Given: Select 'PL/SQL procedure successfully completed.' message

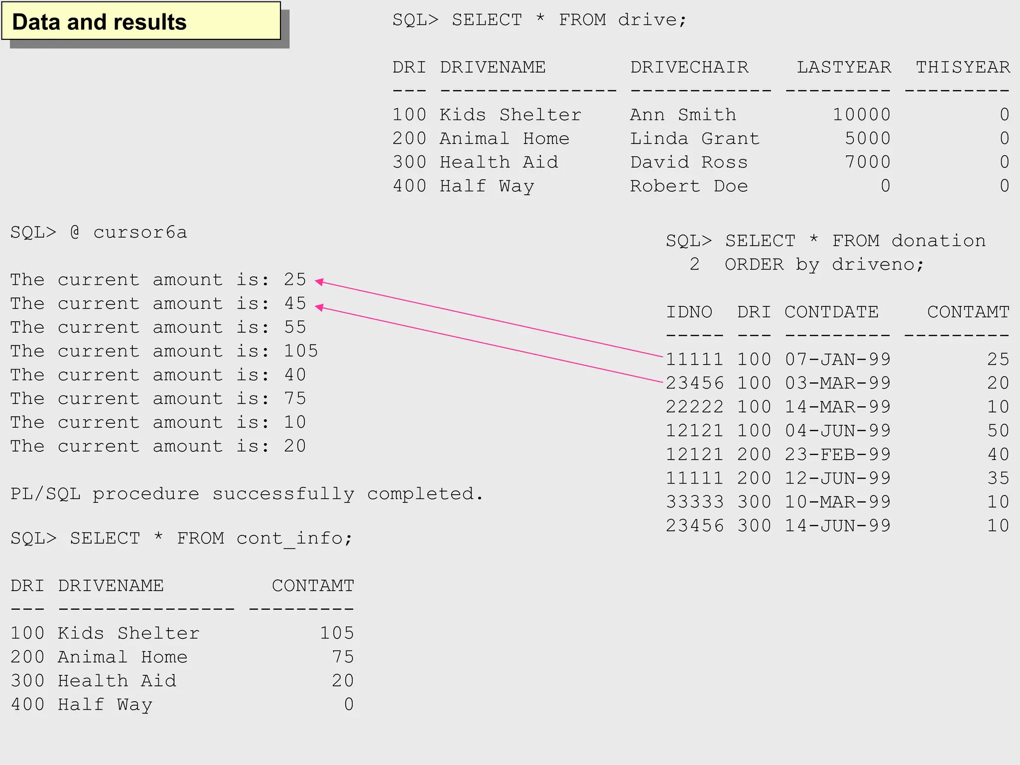Looking at the screenshot, I should (x=247, y=494).
